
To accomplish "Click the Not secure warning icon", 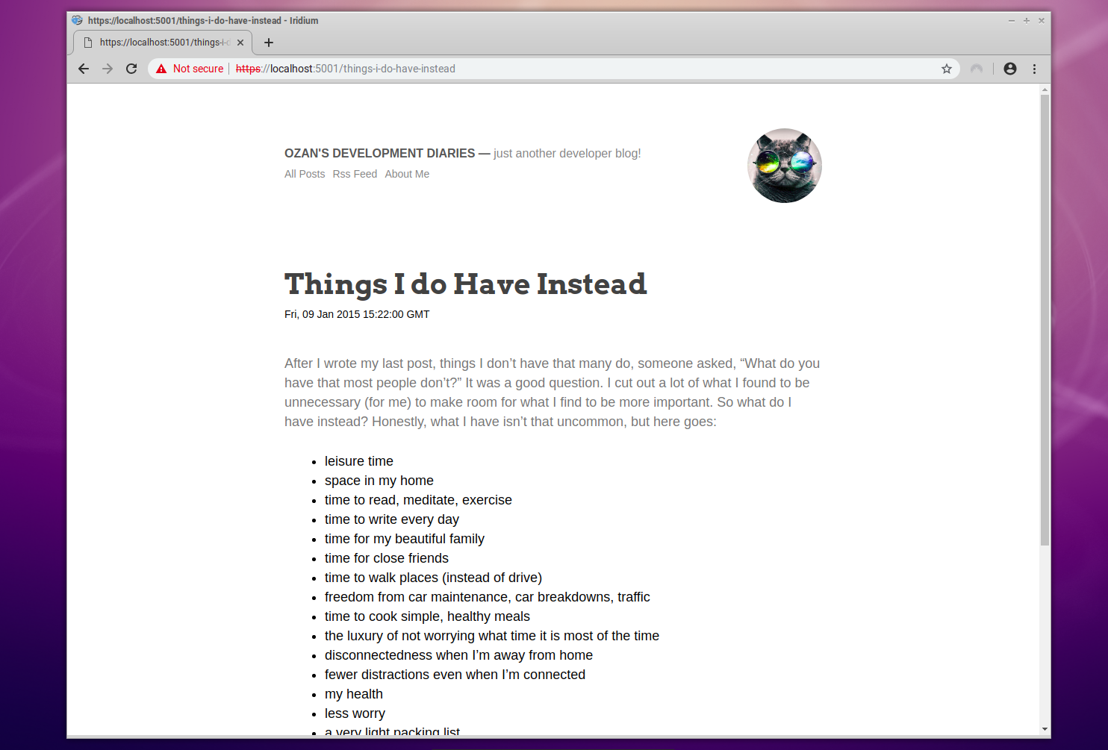I will tap(161, 69).
